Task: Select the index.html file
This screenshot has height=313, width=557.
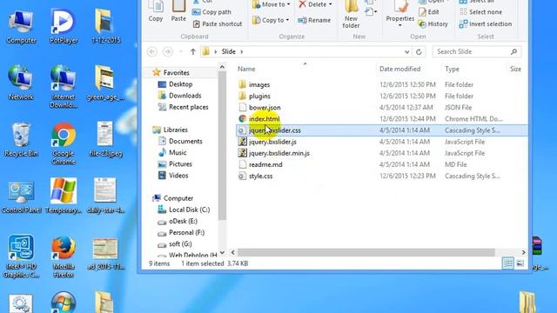Action: [x=264, y=119]
